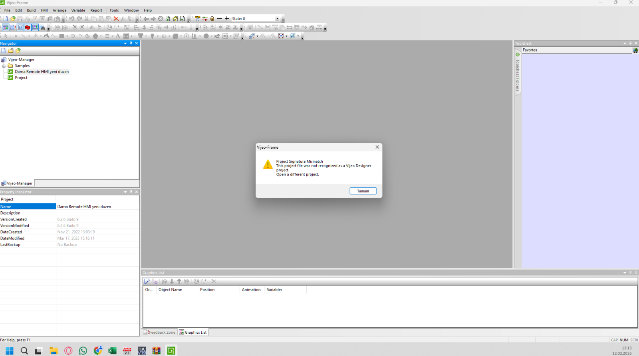Screen dimensions: 639x356
Task: Click the new item icon in Navigator toolbar
Action: tap(4, 51)
